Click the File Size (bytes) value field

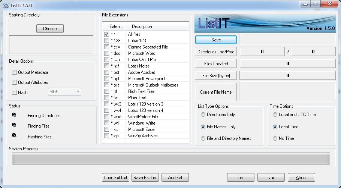pyautogui.click(x=287, y=75)
